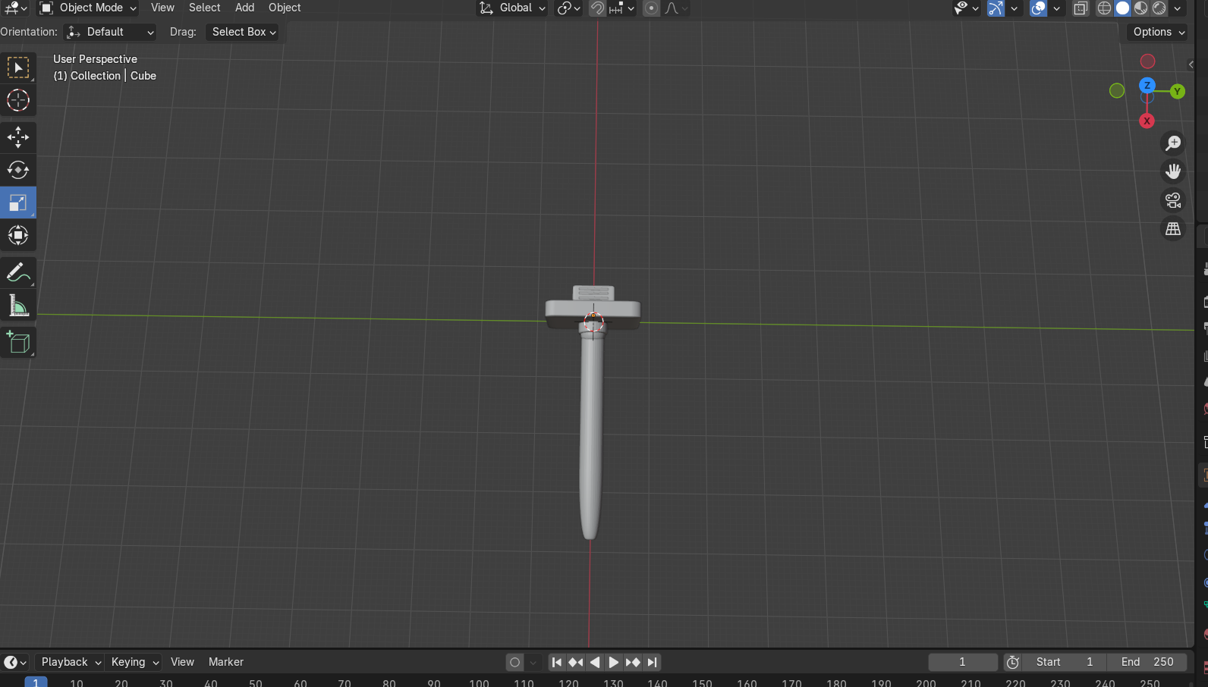
Task: Toggle the camera view icon
Action: point(1173,200)
